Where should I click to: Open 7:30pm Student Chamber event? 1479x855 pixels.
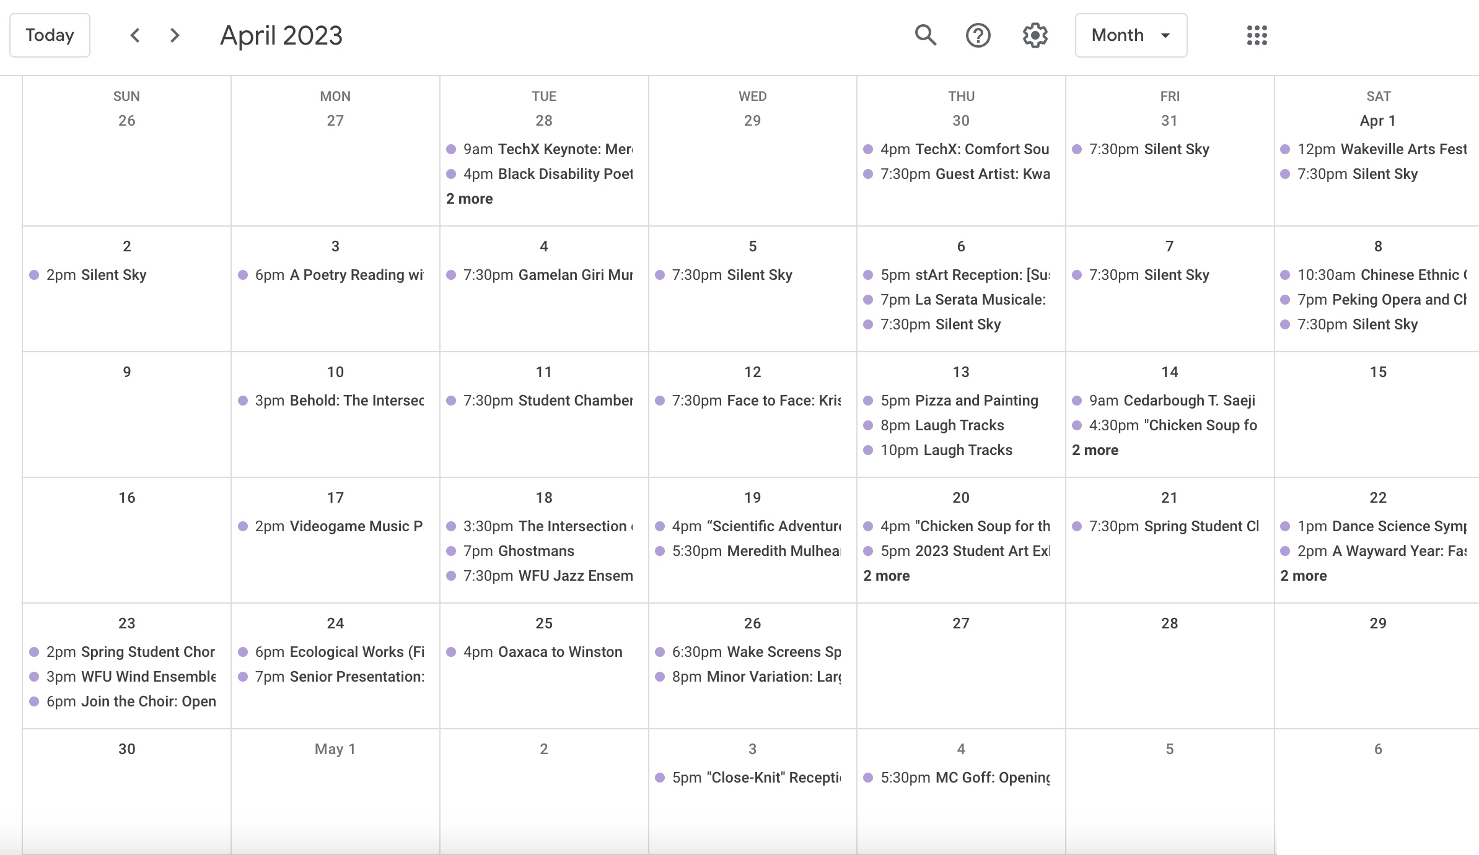pyautogui.click(x=540, y=401)
